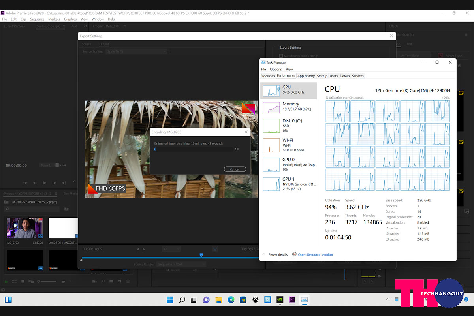This screenshot has height=316, width=474.
Task: Adjust the Project panel thumbnail zoom slider
Action: click(x=47, y=281)
